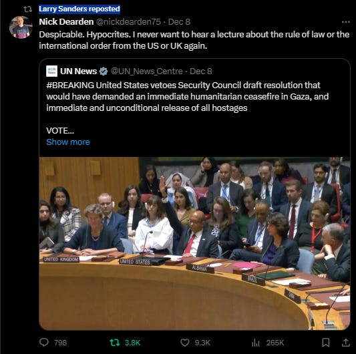Open Larry Sanders reposted link
This screenshot has width=356, height=354.
(79, 9)
